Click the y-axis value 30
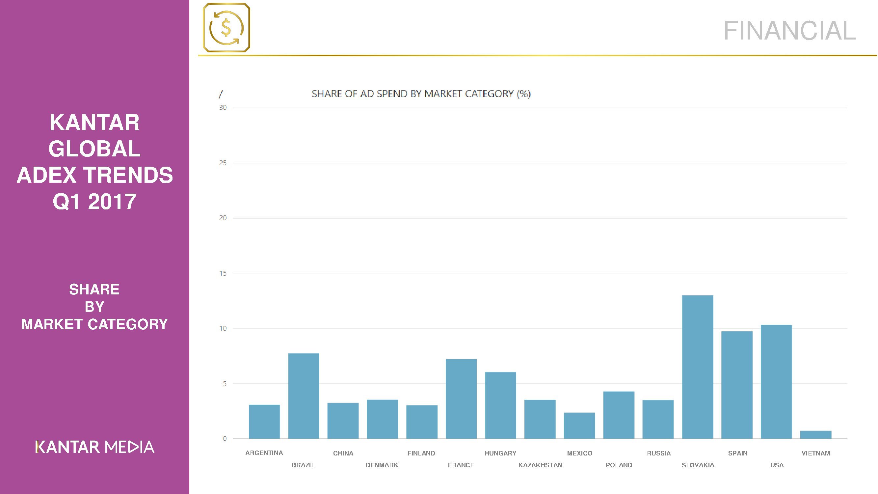This screenshot has width=878, height=494. click(x=223, y=108)
